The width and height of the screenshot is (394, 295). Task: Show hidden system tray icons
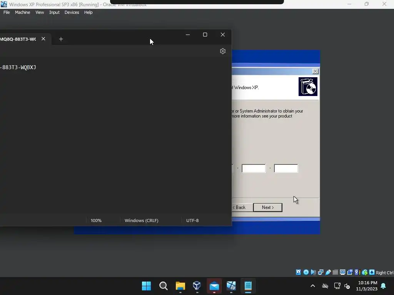click(x=312, y=286)
